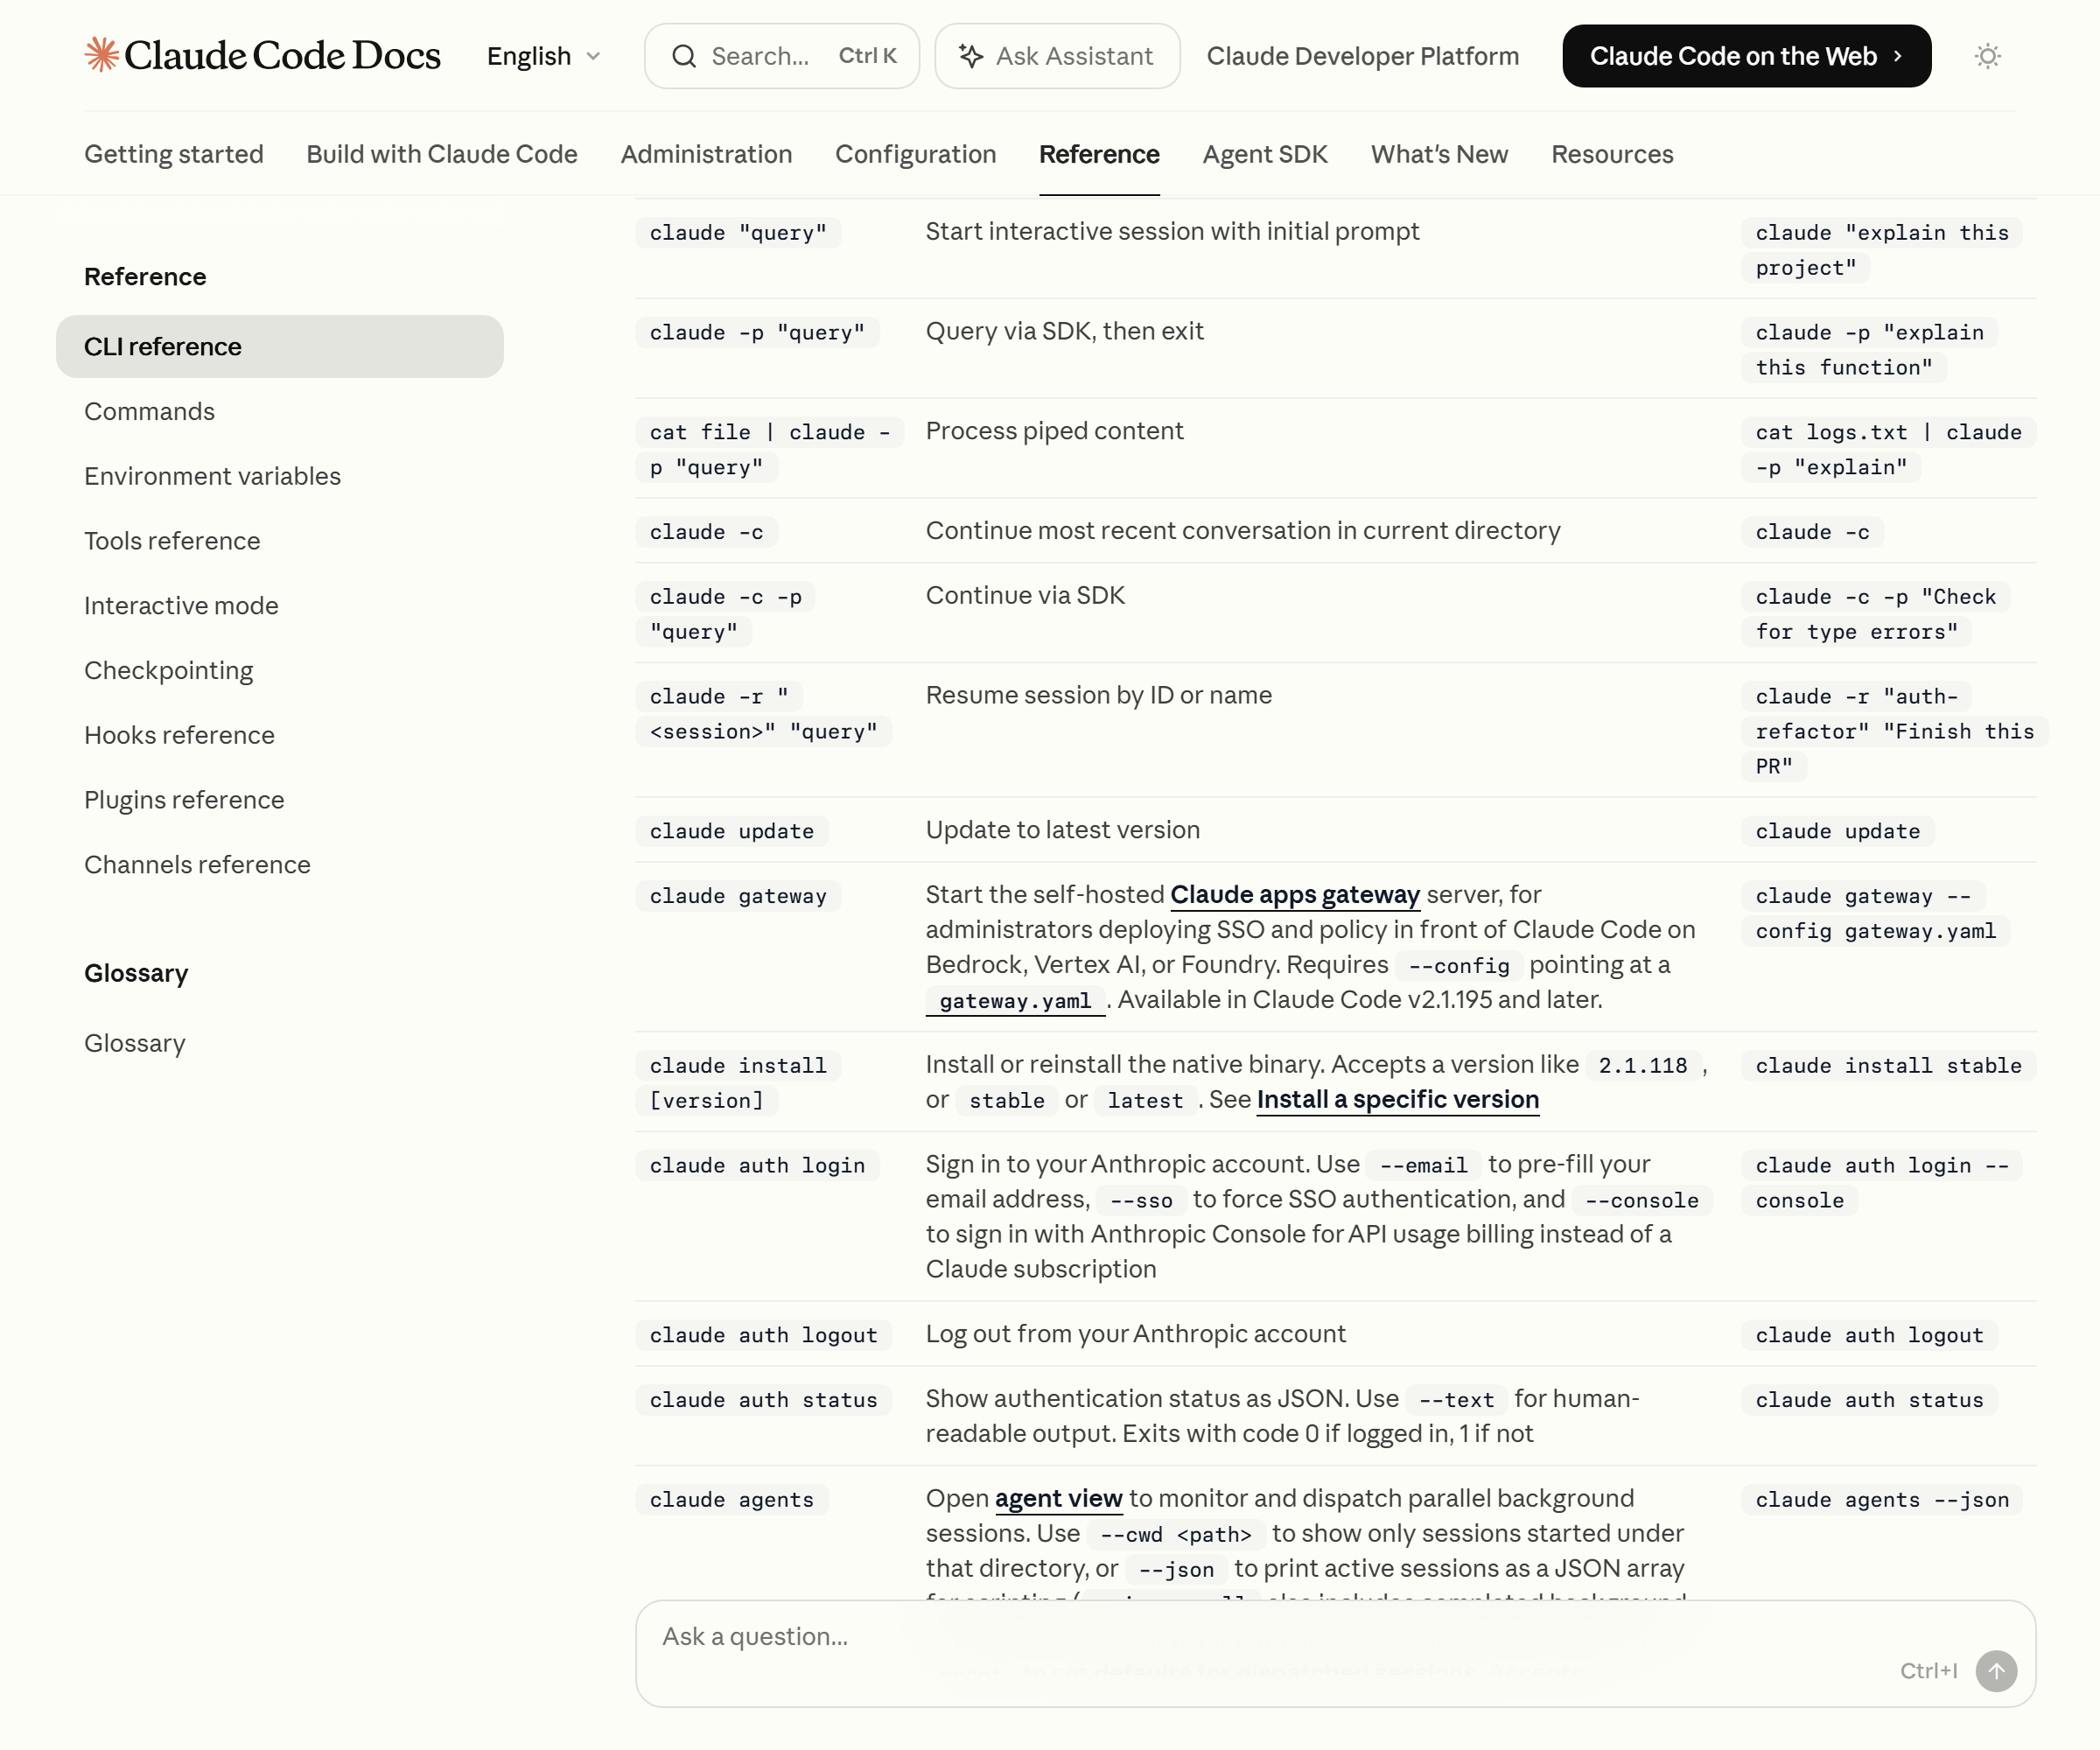Open Hooks reference in sidebar

[x=179, y=735]
